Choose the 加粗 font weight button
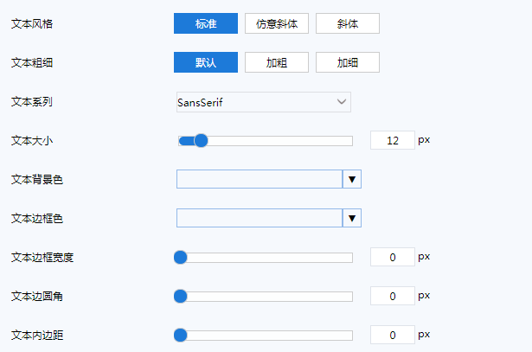The width and height of the screenshot is (532, 352). coord(276,62)
